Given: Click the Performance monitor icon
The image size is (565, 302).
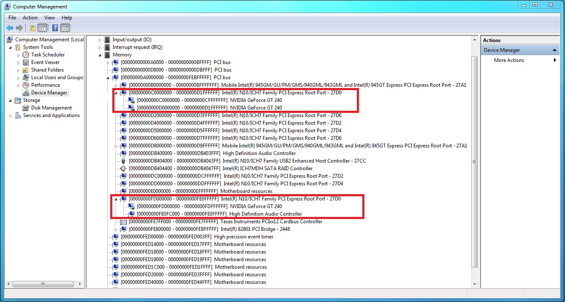Looking at the screenshot, I should [x=26, y=85].
